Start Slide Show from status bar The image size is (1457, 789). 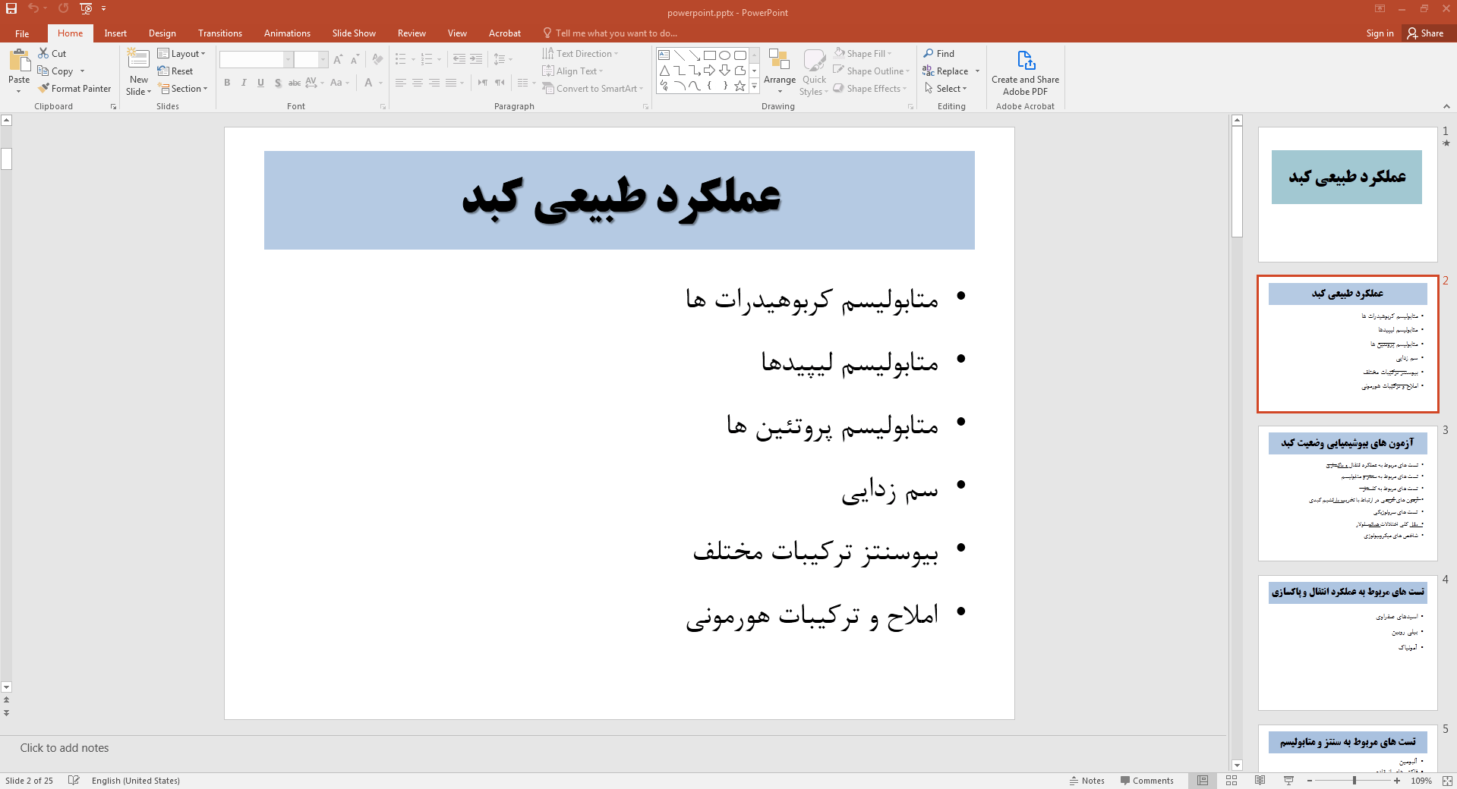pos(1289,781)
